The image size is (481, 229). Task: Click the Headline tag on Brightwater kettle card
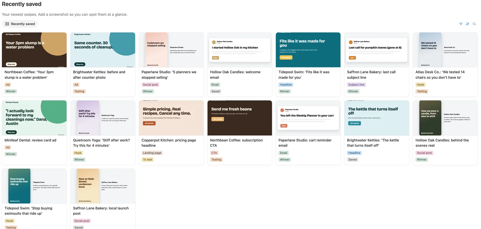pos(354,153)
